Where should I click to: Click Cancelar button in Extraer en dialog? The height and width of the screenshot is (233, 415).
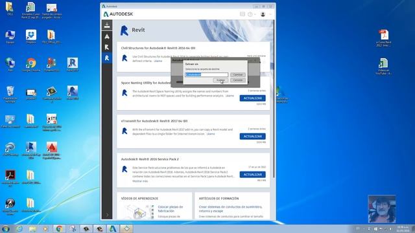pyautogui.click(x=238, y=80)
